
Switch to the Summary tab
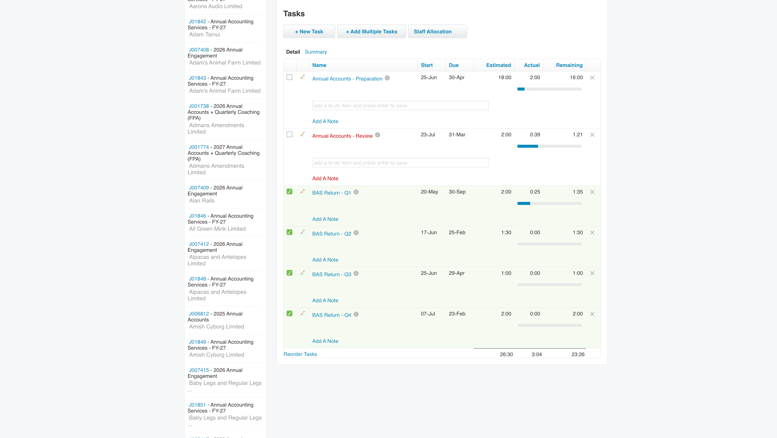pyautogui.click(x=316, y=52)
